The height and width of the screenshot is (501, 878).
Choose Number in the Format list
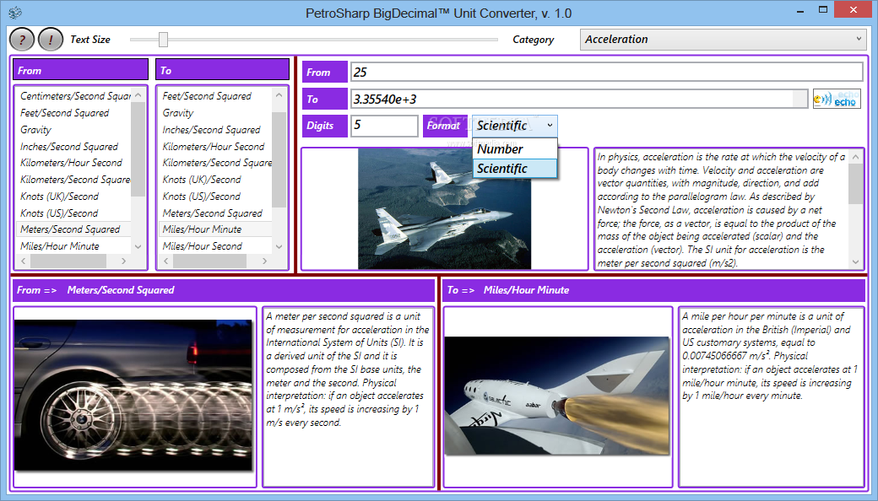pos(515,149)
